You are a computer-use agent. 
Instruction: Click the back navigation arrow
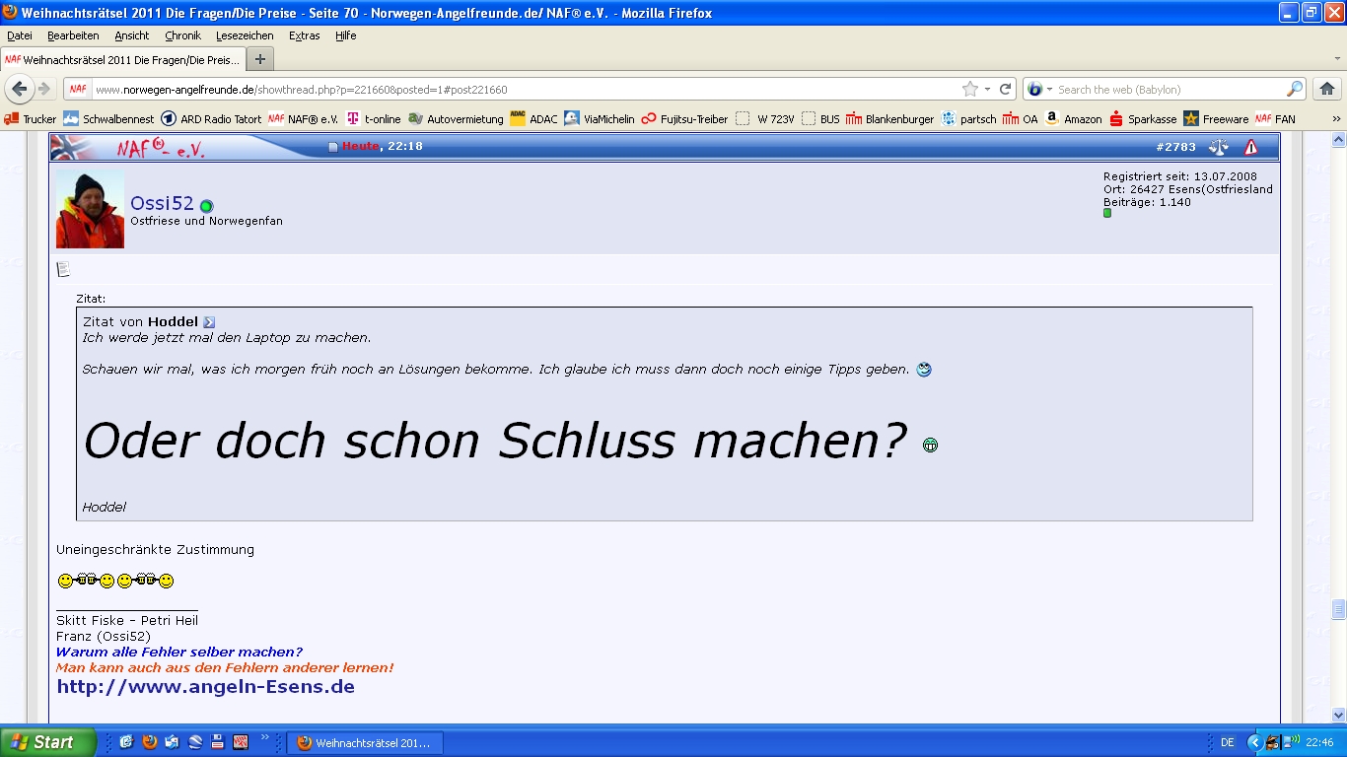pyautogui.click(x=20, y=89)
